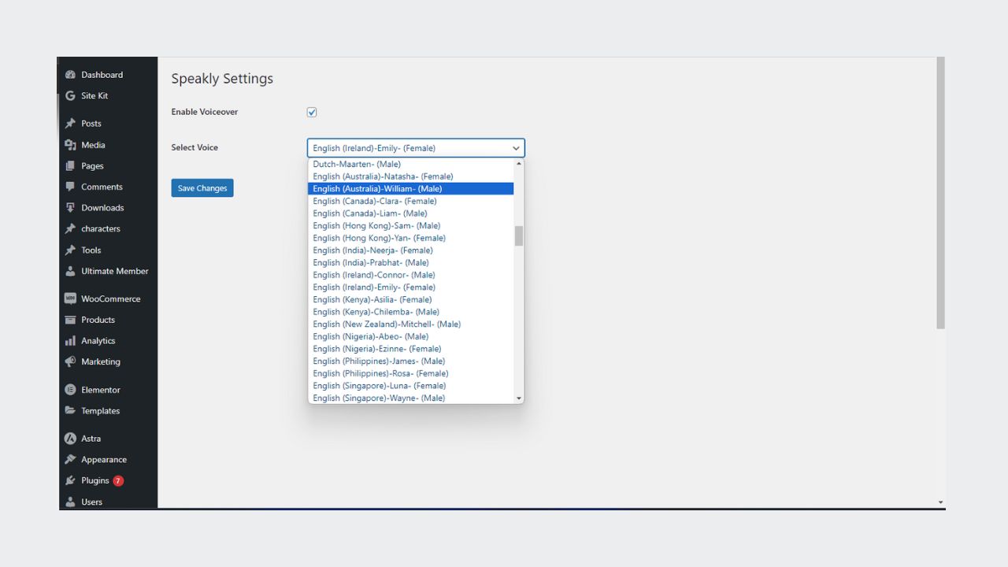
Task: Select English (Philippines)-Rosa (Female) voice
Action: [410, 374]
